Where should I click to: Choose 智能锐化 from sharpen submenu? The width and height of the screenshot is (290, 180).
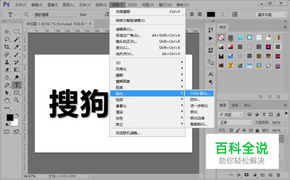coord(199,124)
